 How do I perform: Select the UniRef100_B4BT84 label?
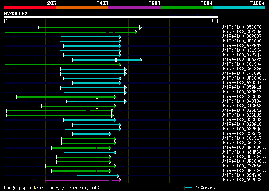(x=241, y=101)
